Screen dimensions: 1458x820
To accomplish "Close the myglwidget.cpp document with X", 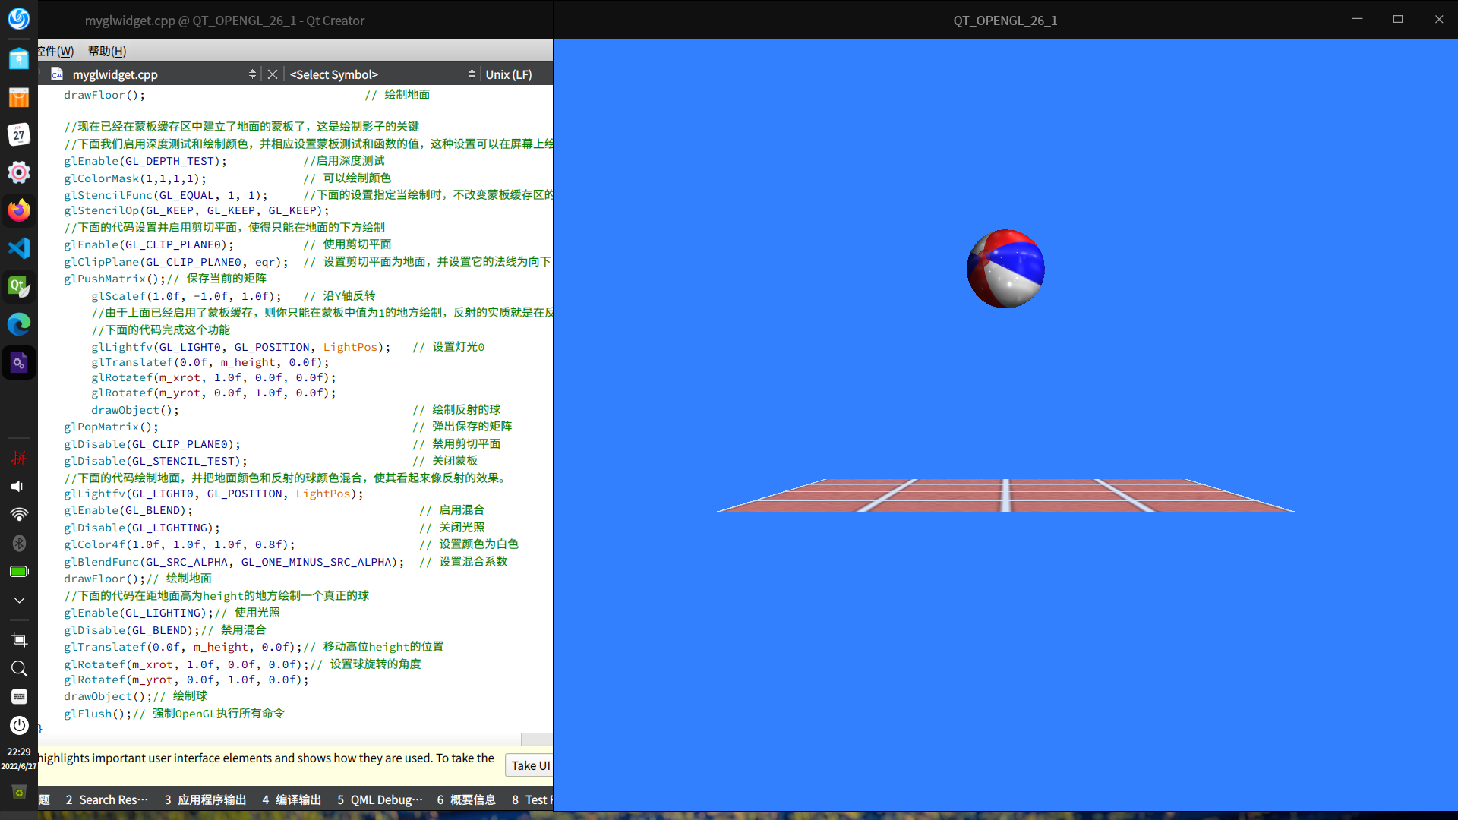I will click(x=273, y=74).
